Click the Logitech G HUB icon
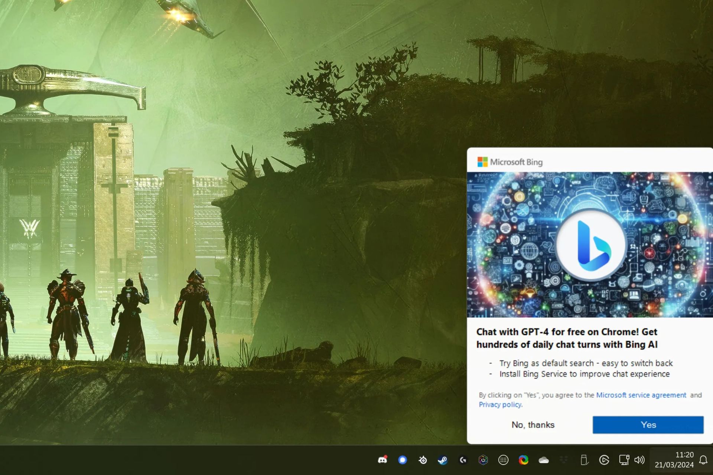The image size is (713, 475). [463, 460]
